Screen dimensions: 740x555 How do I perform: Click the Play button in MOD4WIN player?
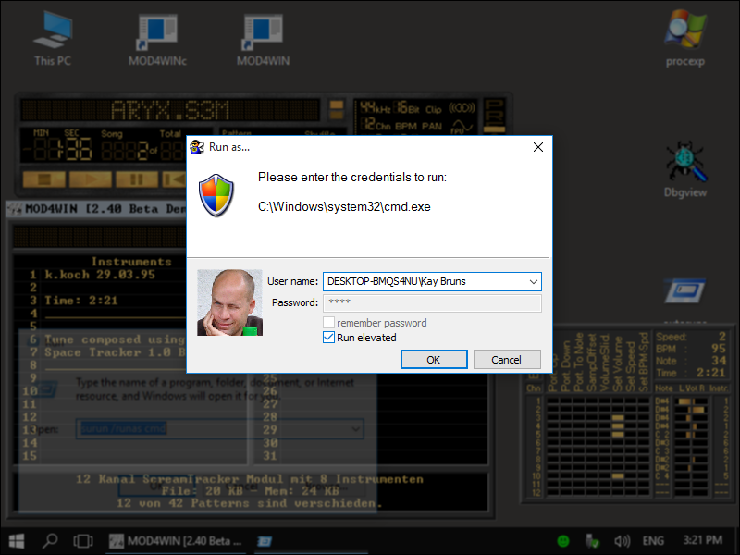point(91,179)
